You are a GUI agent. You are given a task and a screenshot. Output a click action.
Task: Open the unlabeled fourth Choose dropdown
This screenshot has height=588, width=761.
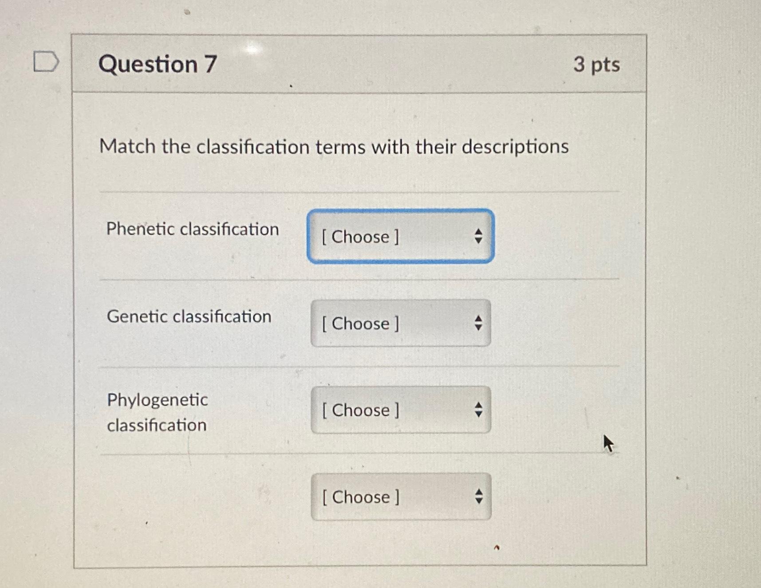[x=399, y=497]
